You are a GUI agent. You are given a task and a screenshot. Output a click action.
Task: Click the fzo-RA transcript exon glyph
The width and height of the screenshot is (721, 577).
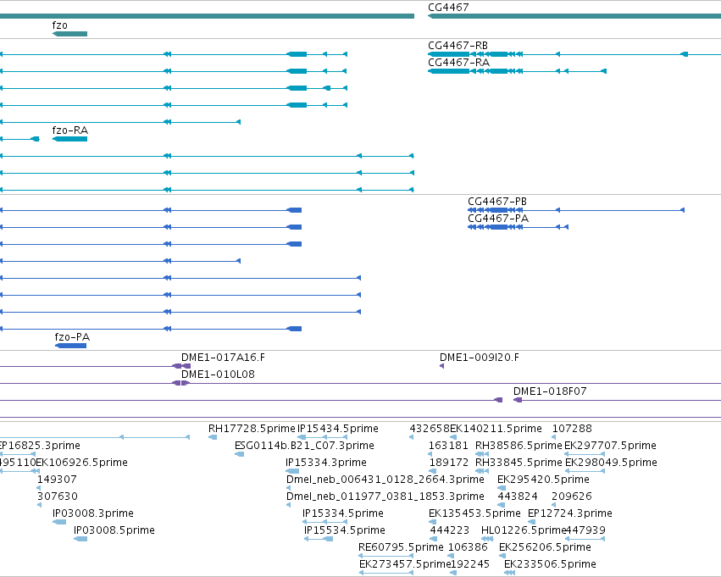click(x=69, y=139)
